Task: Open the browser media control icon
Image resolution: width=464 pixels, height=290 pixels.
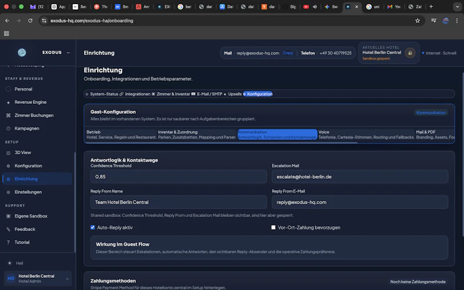Action: tap(434, 21)
